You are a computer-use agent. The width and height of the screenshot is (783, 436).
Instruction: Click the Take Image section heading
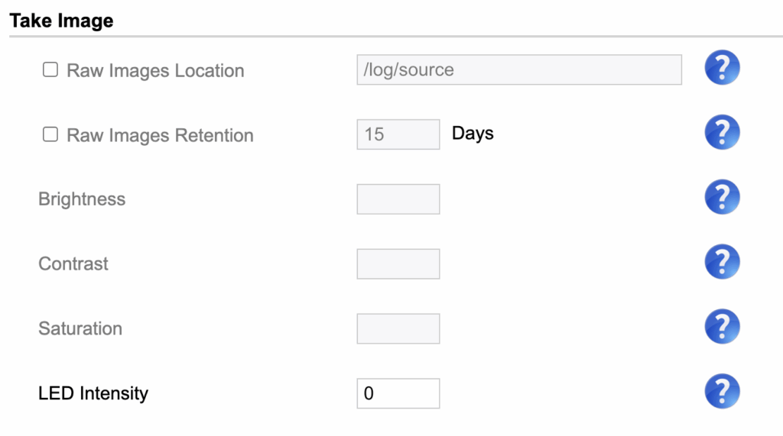[61, 21]
